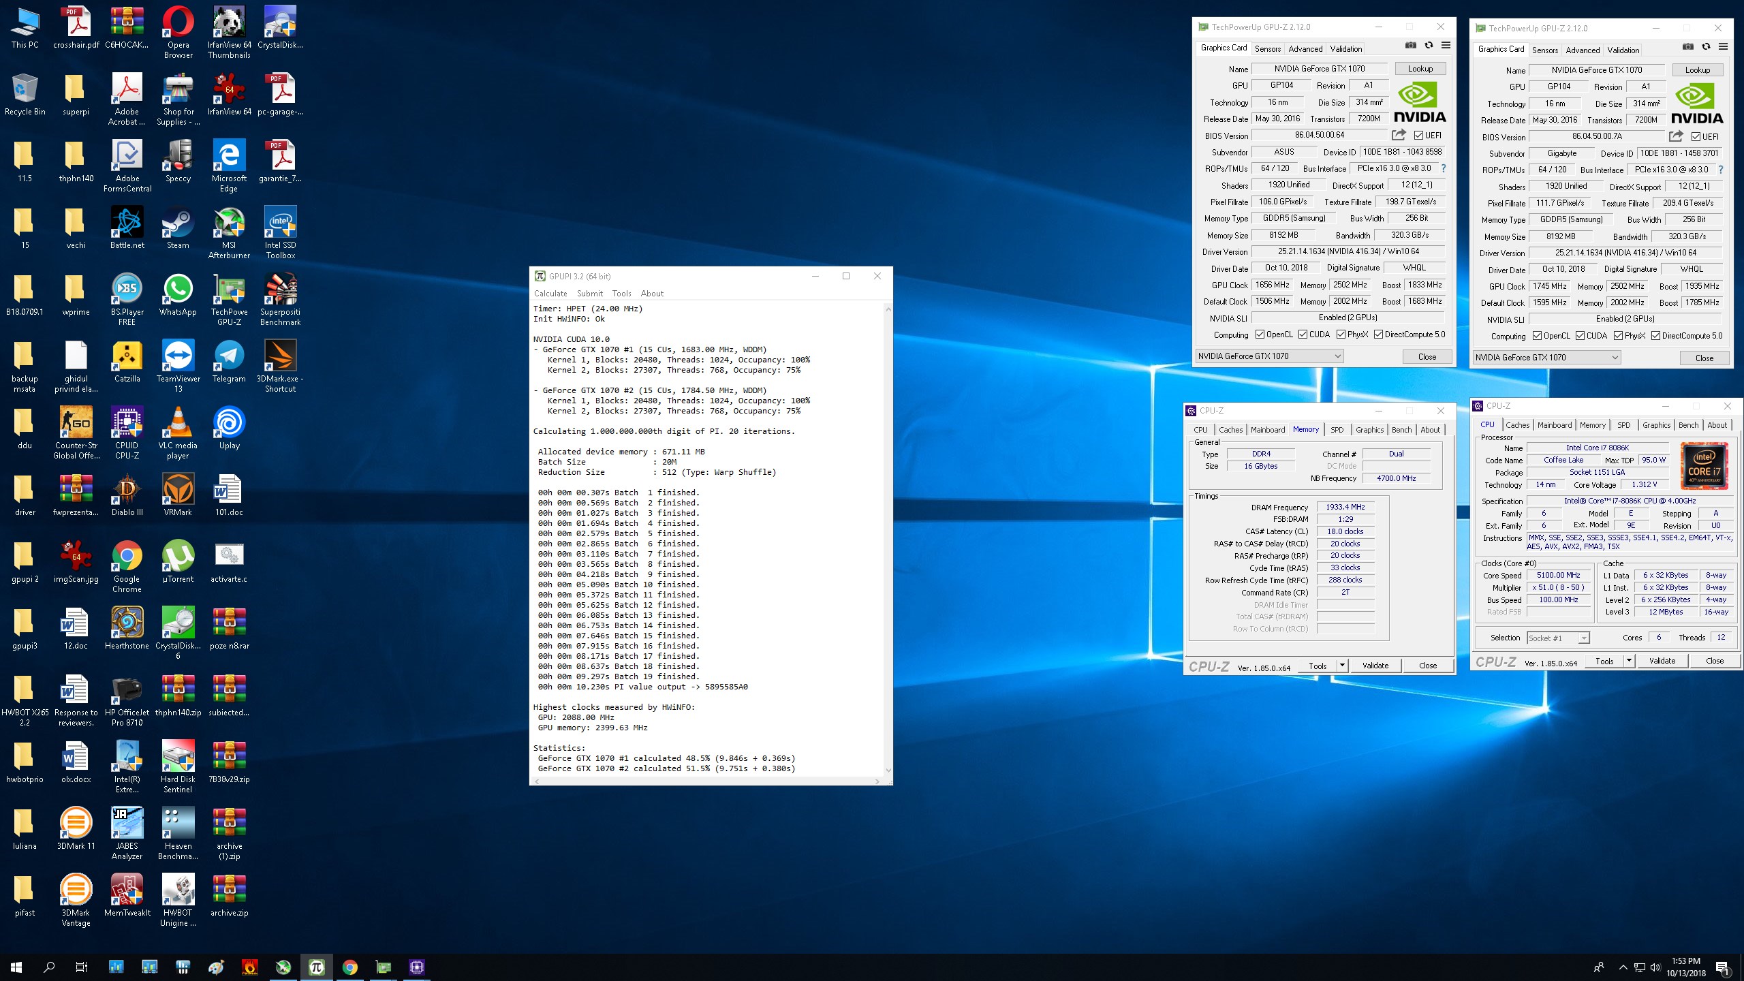Viewport: 1744px width, 981px height.
Task: Open Tools dropdown arrow in right CPU-Z
Action: pyautogui.click(x=1628, y=661)
